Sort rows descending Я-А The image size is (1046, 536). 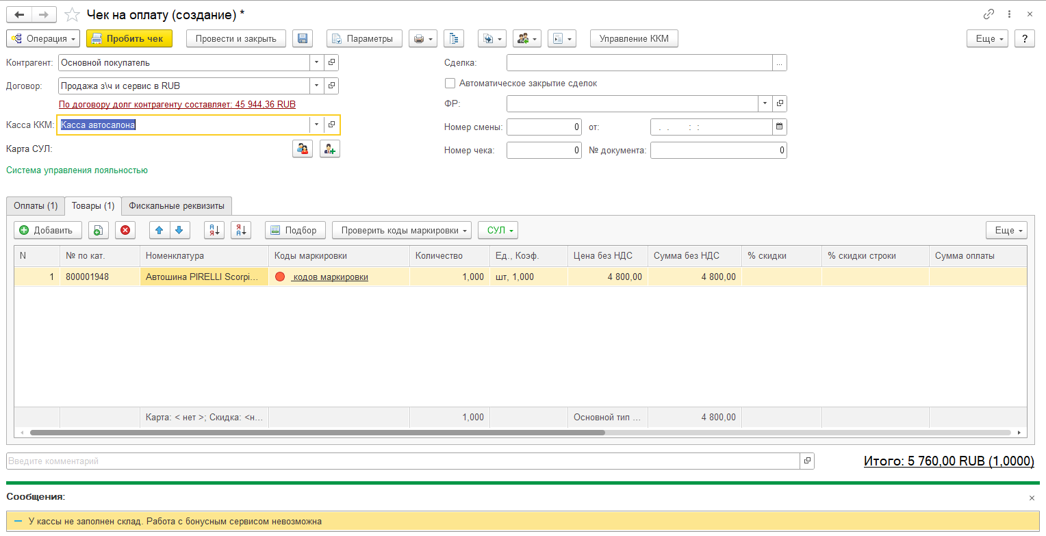(241, 231)
